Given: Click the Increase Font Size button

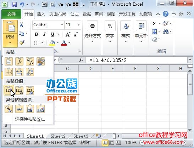Looking at the screenshot, I should 68,34.
